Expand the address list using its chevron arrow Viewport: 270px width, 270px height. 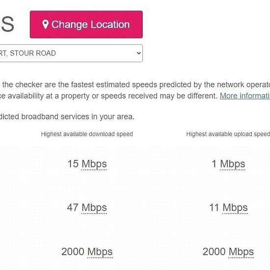(x=138, y=53)
